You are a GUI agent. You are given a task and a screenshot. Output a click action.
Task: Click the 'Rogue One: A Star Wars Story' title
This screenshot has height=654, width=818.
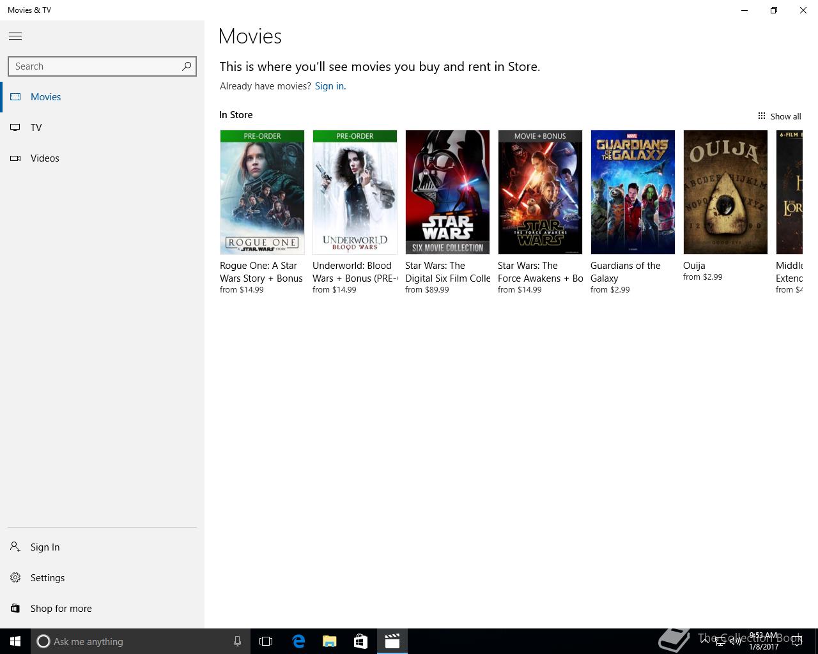[261, 272]
